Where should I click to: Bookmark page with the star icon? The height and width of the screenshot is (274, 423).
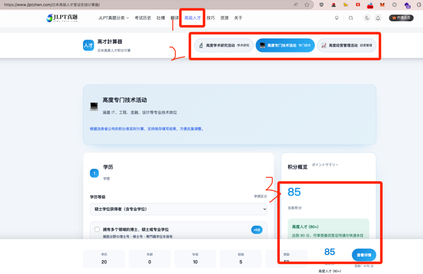point(307,5)
